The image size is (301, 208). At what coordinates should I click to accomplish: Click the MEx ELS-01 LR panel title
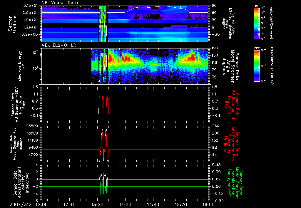pyautogui.click(x=59, y=46)
